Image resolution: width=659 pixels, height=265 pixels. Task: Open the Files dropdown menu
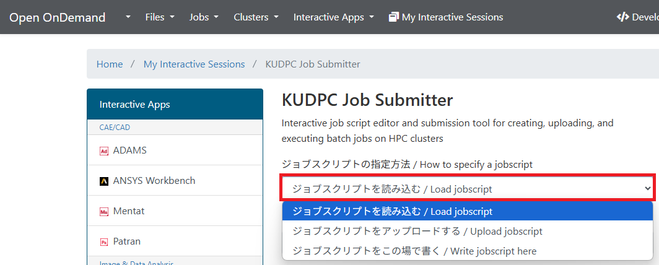pyautogui.click(x=160, y=17)
